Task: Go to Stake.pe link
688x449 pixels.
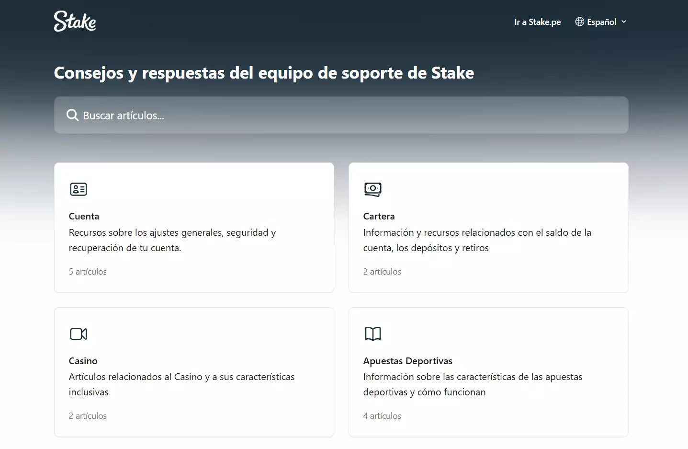Action: [x=538, y=22]
